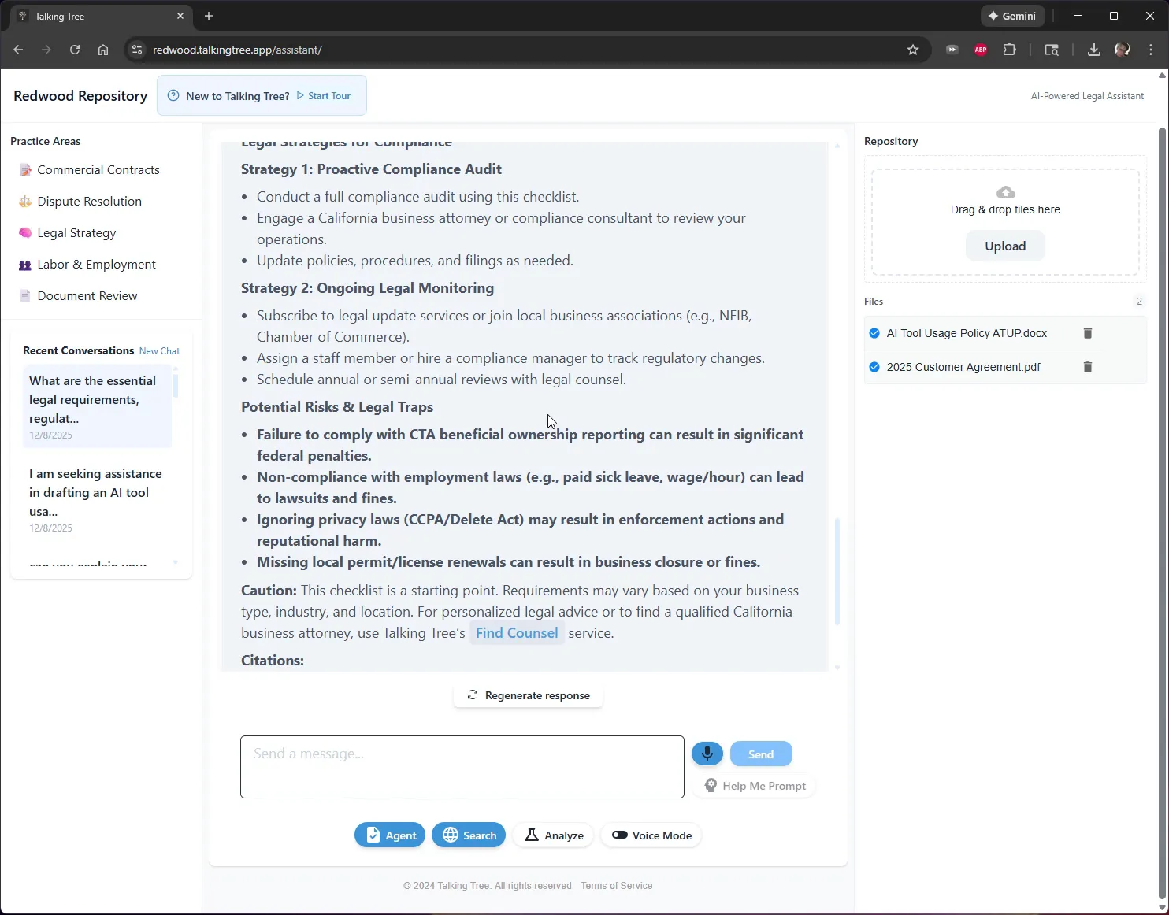1169x915 pixels.
Task: Toggle Voice Mode switch
Action: (620, 835)
